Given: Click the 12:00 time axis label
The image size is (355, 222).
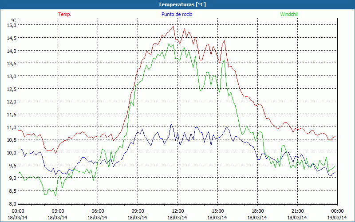Looking at the screenshot, I should (x=177, y=211).
